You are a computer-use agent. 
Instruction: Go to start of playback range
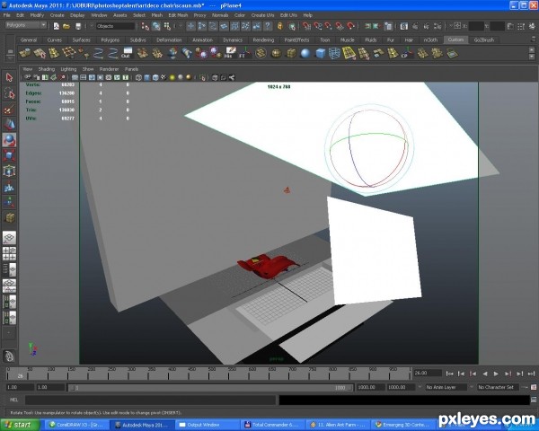pos(450,374)
